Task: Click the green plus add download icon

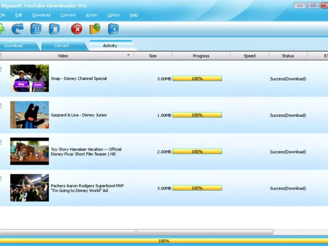Action: pyautogui.click(x=2, y=29)
